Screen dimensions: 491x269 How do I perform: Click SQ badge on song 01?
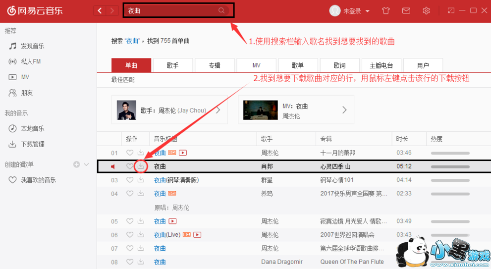(x=172, y=153)
